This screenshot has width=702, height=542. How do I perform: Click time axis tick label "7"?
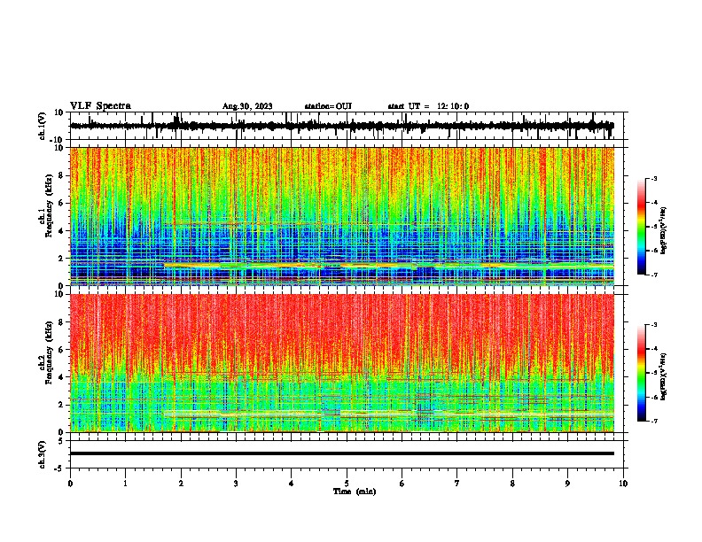457,484
